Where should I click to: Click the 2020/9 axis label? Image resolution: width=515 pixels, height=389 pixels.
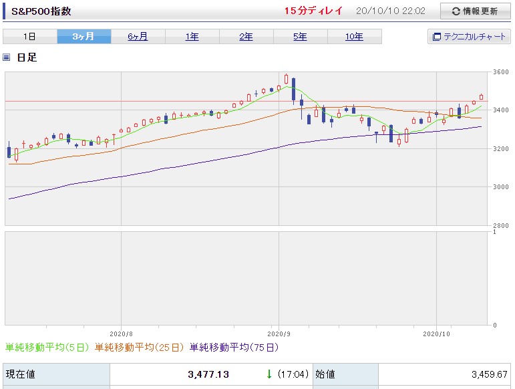coord(279,334)
